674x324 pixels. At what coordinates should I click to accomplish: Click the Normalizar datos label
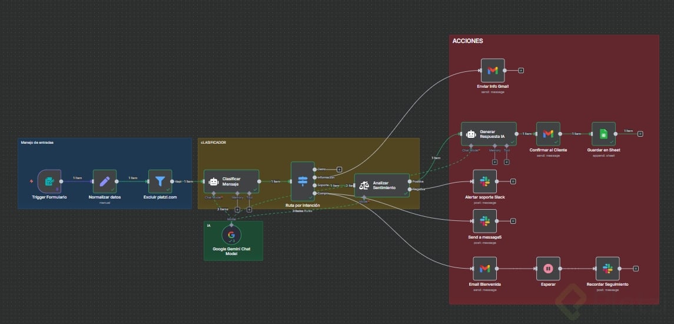pyautogui.click(x=105, y=197)
